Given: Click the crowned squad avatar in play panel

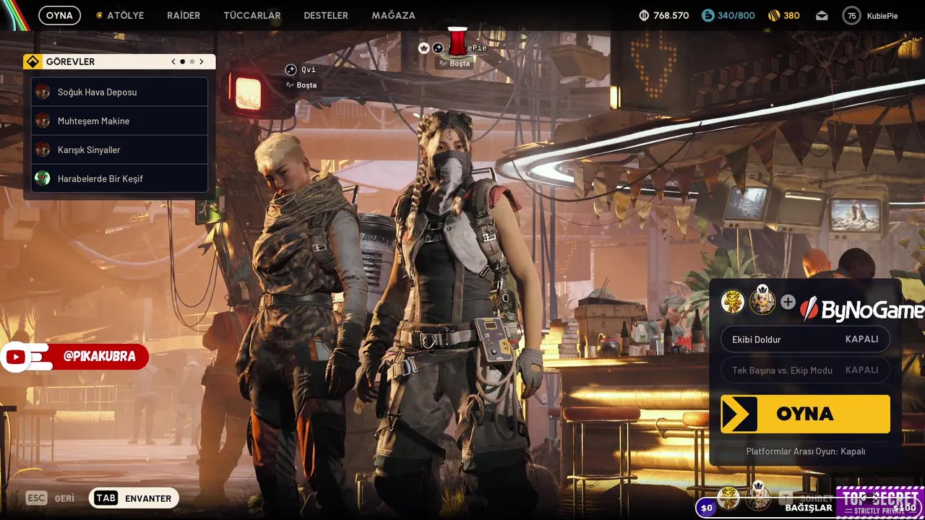Looking at the screenshot, I should click(x=762, y=300).
